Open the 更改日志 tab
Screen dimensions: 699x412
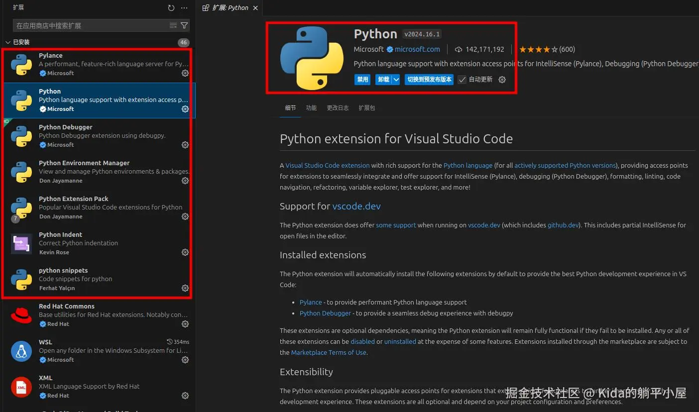pyautogui.click(x=338, y=108)
